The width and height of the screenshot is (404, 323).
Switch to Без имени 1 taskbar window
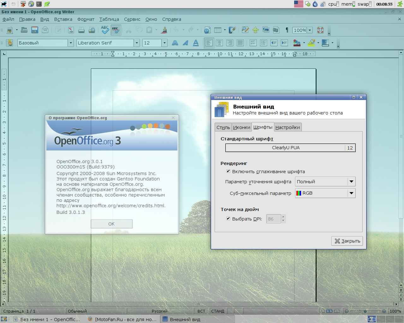point(47,319)
